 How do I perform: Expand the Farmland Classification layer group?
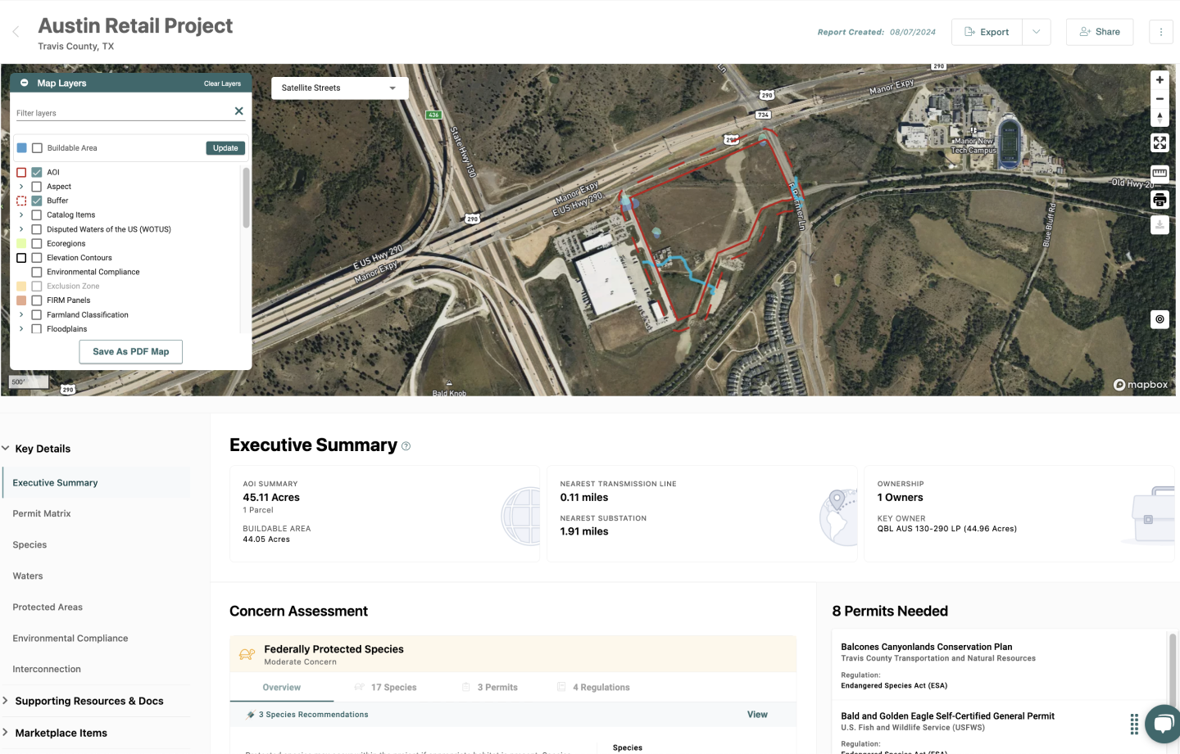[20, 314]
